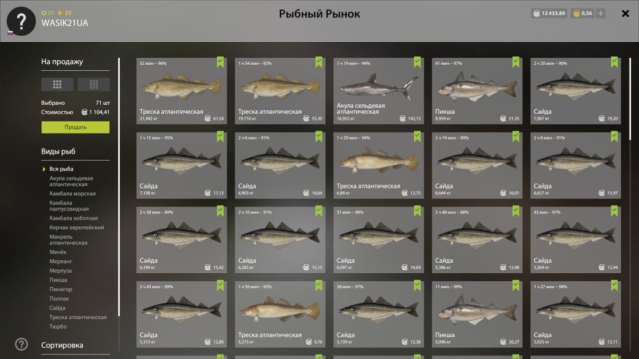
Task: Switch to the large grid view icon
Action: (57, 84)
